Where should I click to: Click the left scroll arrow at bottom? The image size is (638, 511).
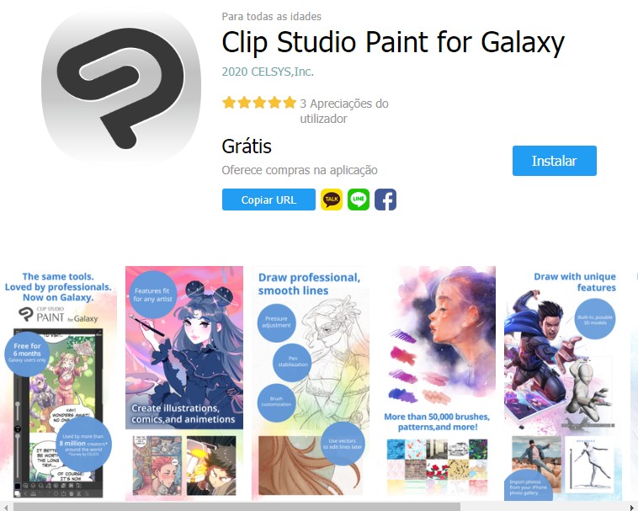tap(5, 507)
